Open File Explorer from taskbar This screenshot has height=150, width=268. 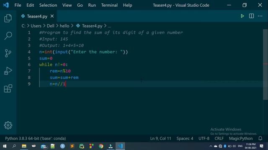pos(24,146)
